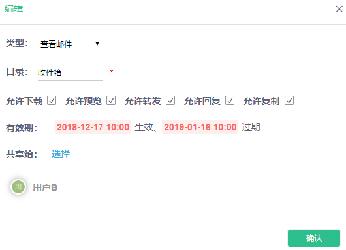Screen dimensions: 346x250
Task: Uncheck the 允许转发 checkbox
Action: coord(170,100)
